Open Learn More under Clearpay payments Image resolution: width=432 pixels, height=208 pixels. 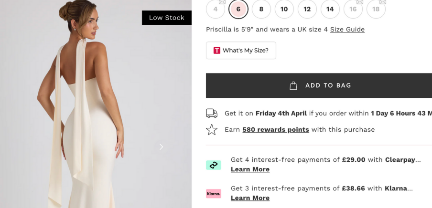click(250, 169)
